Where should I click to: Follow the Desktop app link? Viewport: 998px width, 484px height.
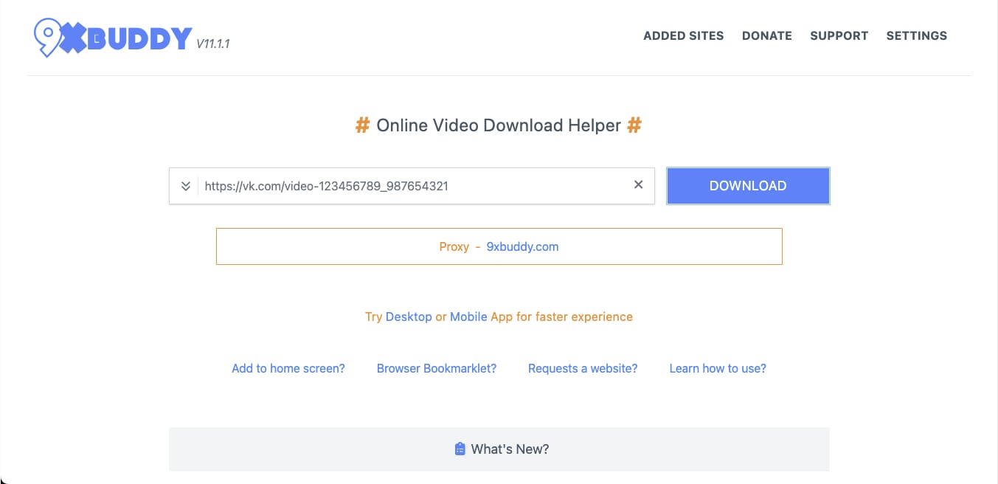(409, 317)
